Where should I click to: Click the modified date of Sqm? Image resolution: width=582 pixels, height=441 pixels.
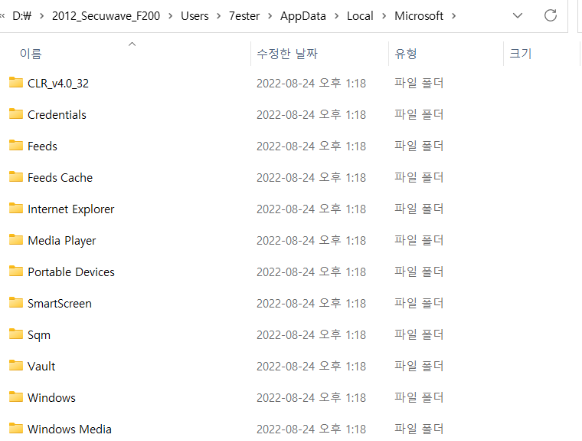(311, 334)
